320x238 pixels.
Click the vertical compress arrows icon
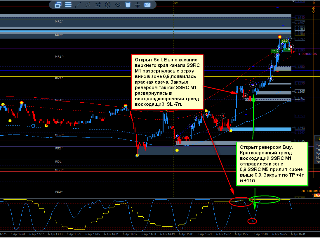point(138,4)
